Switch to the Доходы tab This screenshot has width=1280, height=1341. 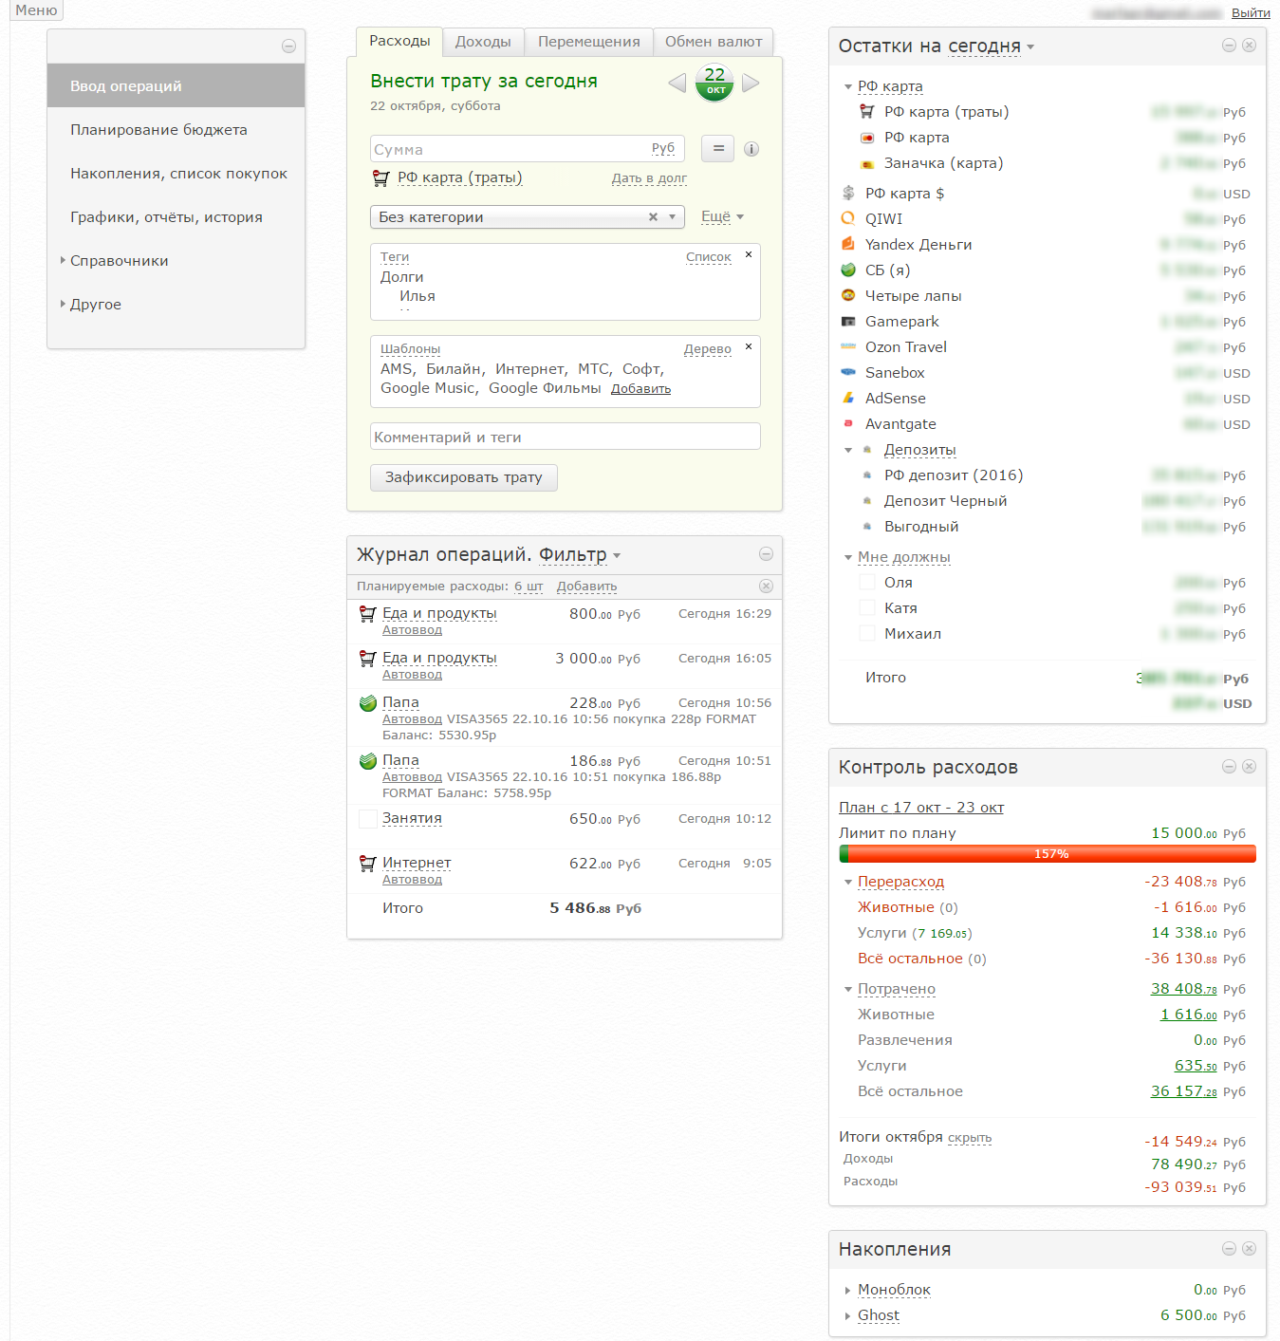coord(483,42)
